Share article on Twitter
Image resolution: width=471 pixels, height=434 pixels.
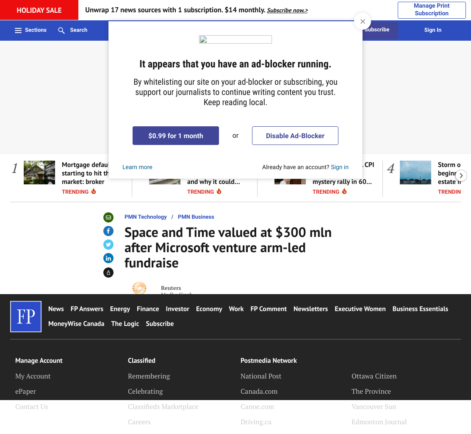click(x=108, y=245)
